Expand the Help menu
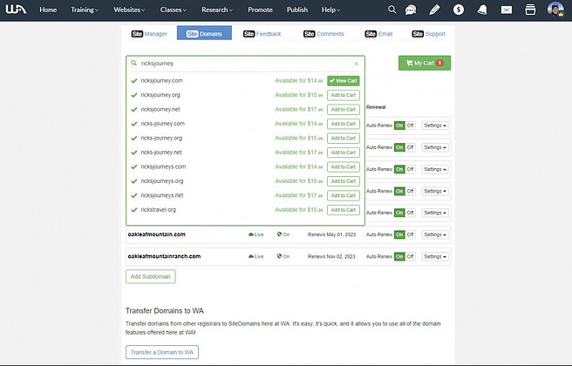Viewport: 572px width, 366px height. (x=330, y=10)
